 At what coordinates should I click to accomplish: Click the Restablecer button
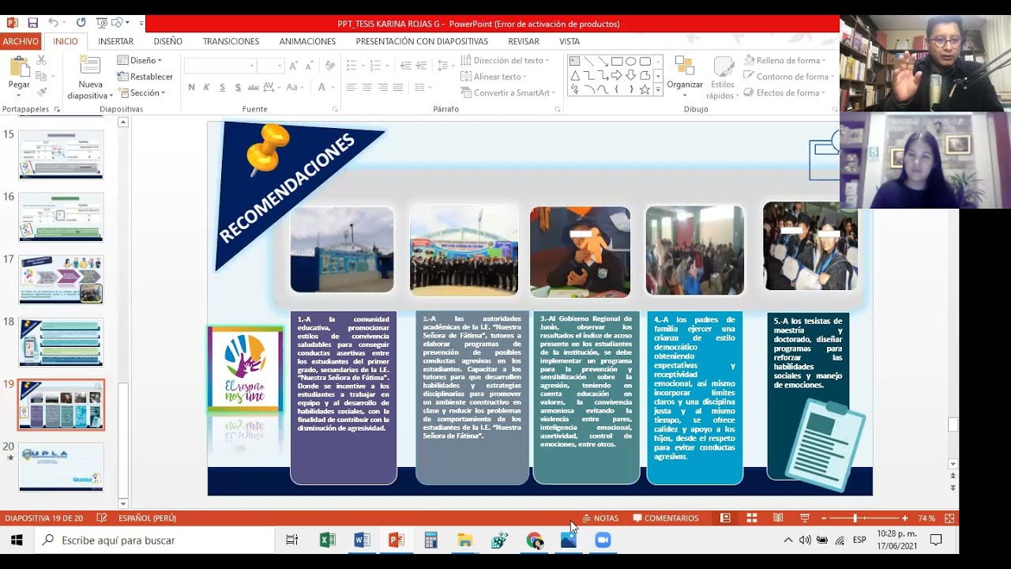pos(145,77)
